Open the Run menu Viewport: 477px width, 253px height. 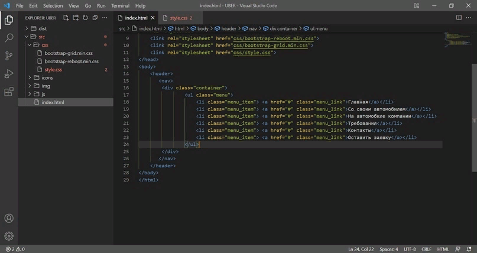tap(101, 5)
